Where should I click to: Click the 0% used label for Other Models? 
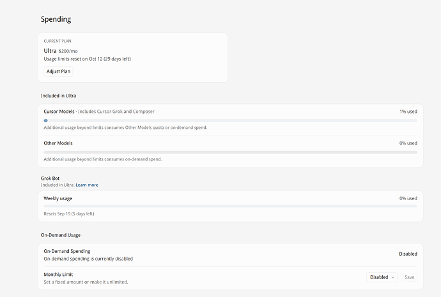click(408, 143)
